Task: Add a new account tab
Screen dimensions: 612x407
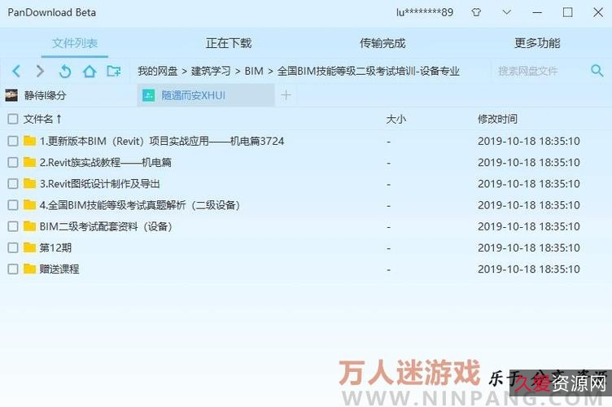Action: coord(286,94)
